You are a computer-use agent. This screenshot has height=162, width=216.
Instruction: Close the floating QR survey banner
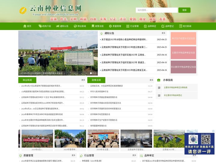tap(213, 131)
